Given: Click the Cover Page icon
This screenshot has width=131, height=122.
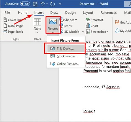Looking at the screenshot, I should (5, 20).
